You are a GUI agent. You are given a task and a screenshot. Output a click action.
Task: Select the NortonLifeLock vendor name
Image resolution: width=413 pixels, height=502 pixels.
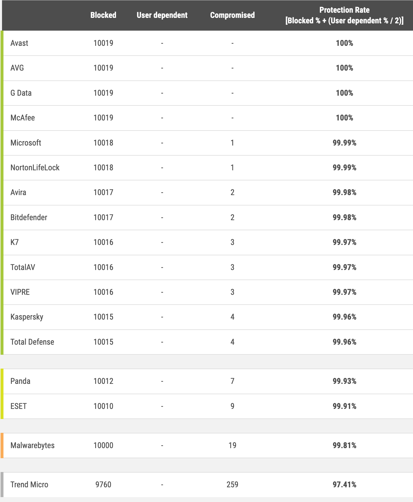35,168
